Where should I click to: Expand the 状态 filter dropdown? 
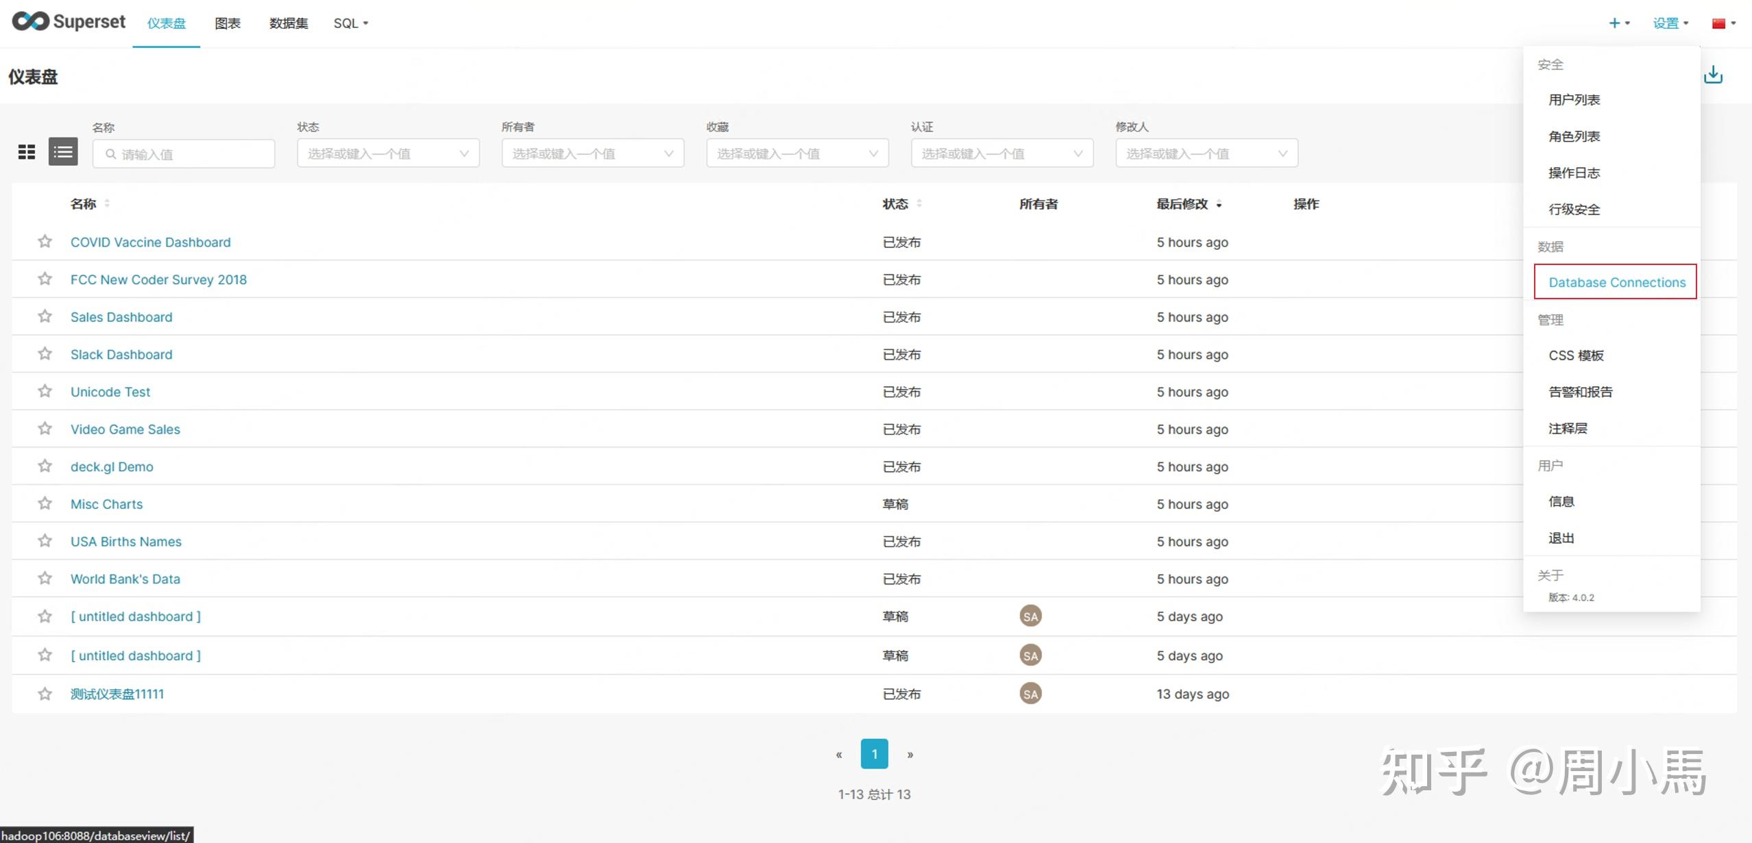coord(388,153)
